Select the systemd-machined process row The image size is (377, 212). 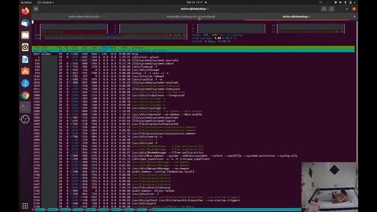click(x=193, y=118)
